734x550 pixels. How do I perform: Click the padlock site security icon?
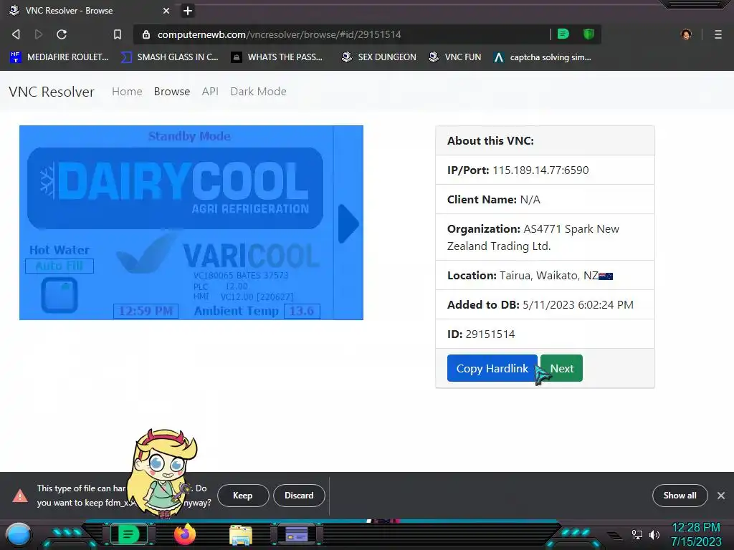[146, 34]
